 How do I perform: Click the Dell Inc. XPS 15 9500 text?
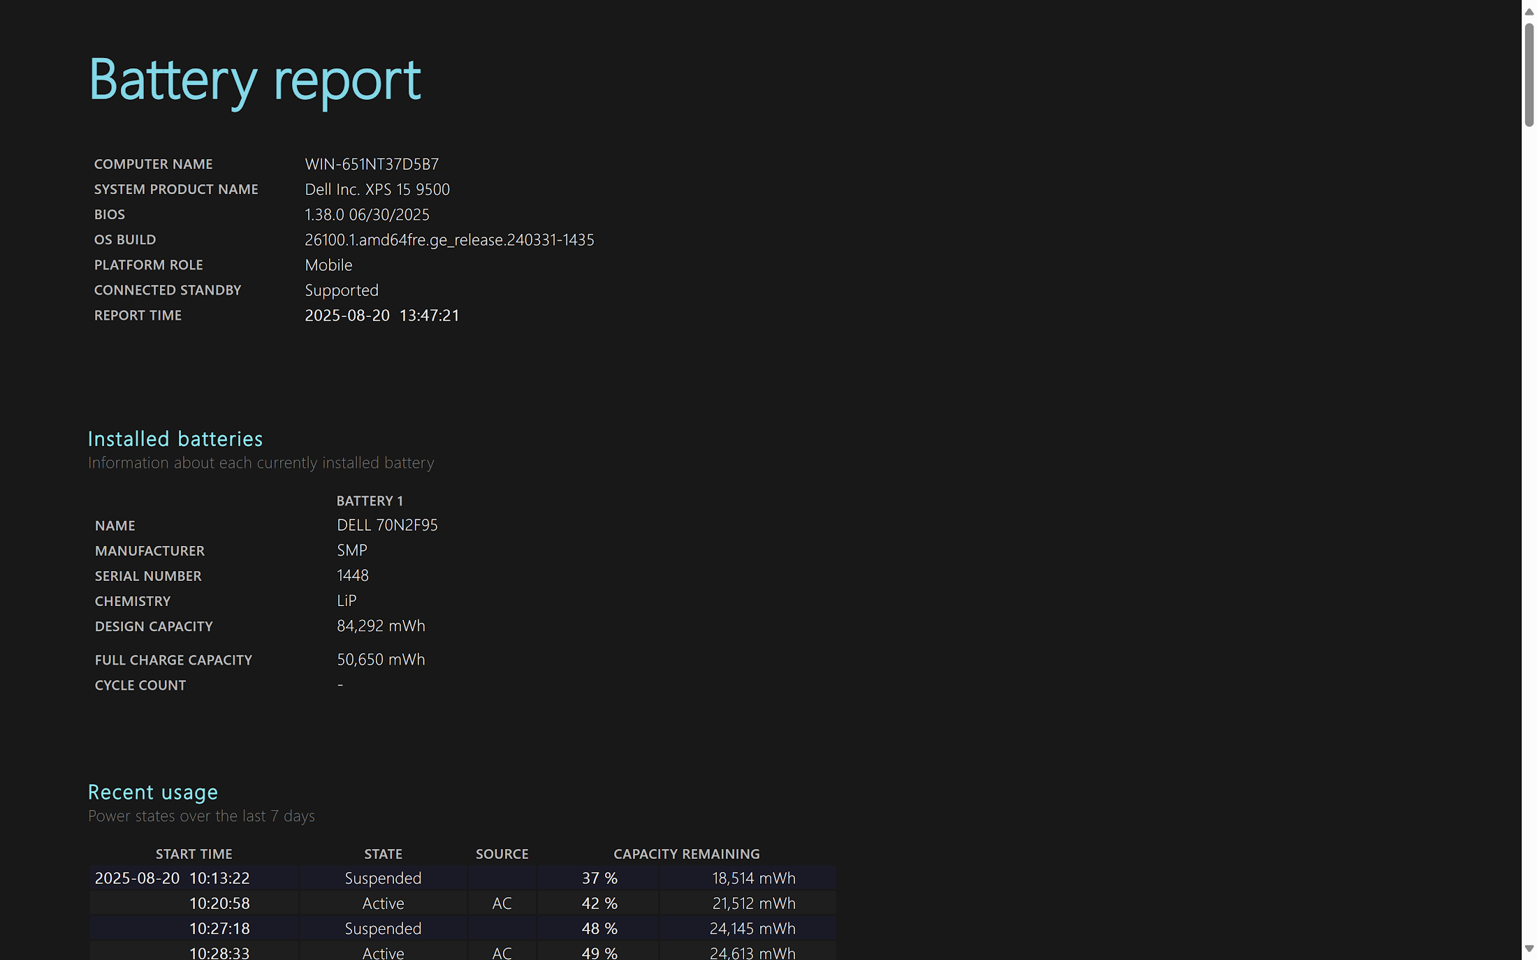point(377,189)
